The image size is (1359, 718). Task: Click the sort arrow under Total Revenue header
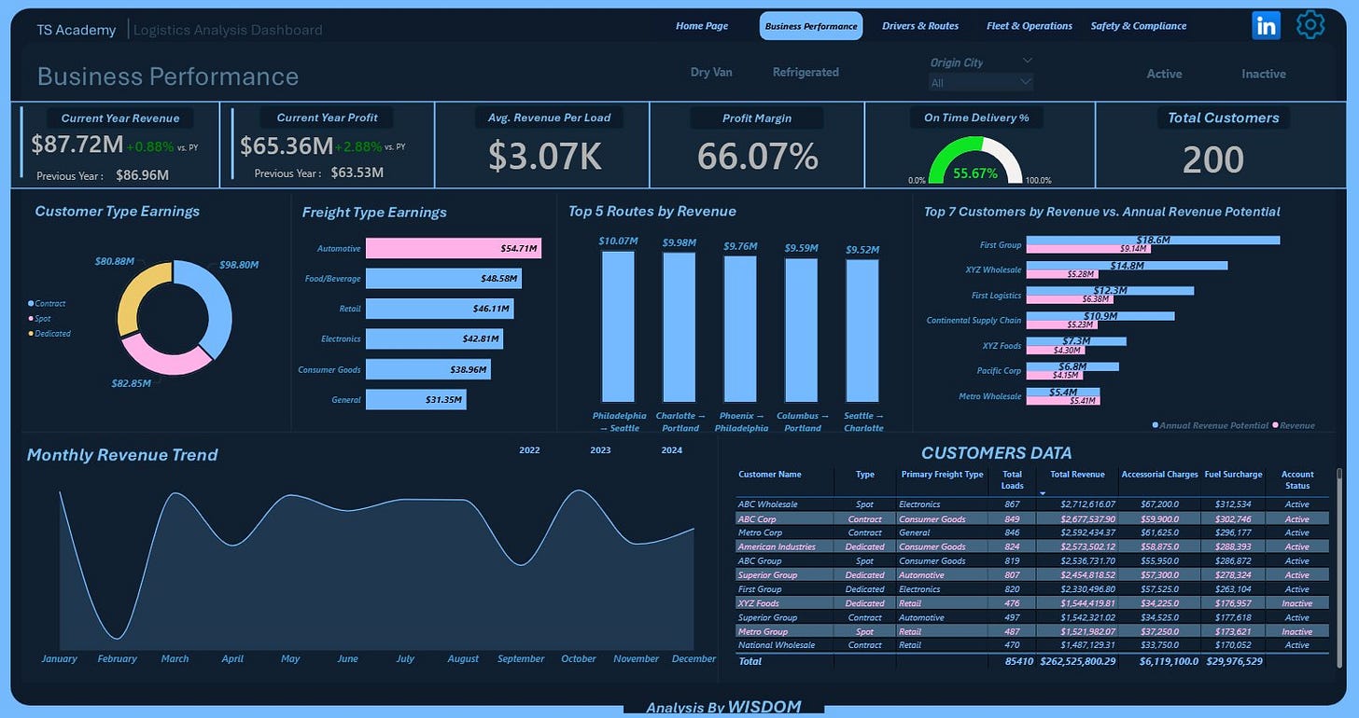[1043, 491]
